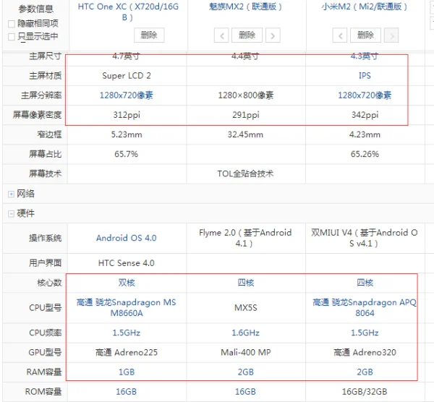The width and height of the screenshot is (434, 402).
Task: Select the 32.45mm bezel value
Action: click(245, 134)
